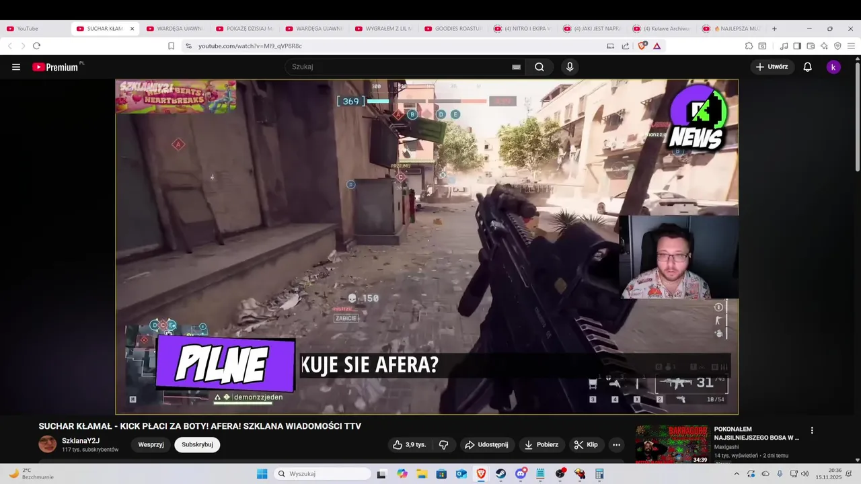This screenshot has height=484, width=861.
Task: Open a new browser tab
Action: 774,29
